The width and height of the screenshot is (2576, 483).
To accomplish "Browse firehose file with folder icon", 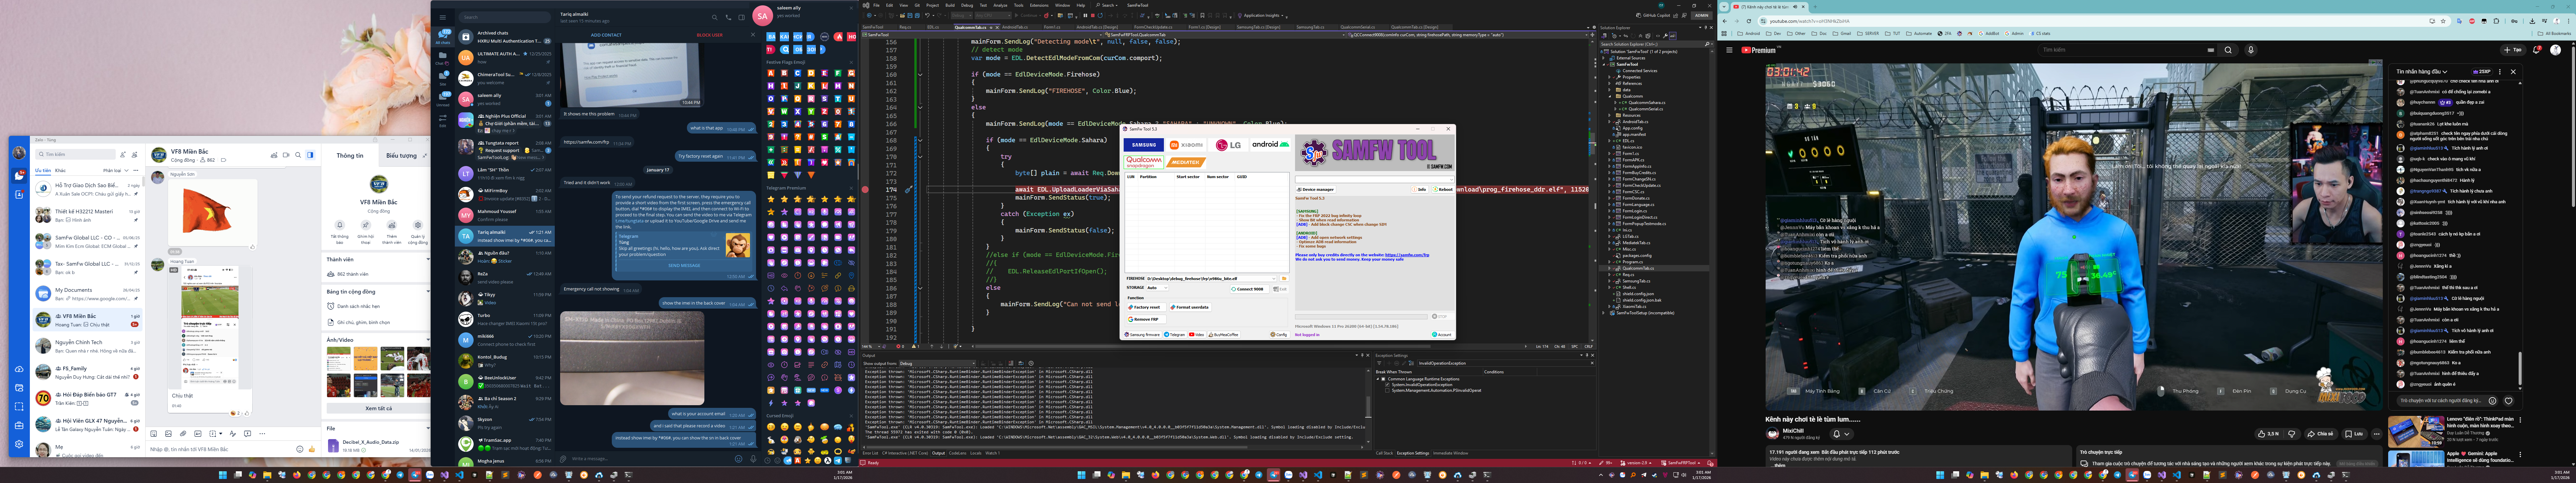I will [x=1284, y=279].
